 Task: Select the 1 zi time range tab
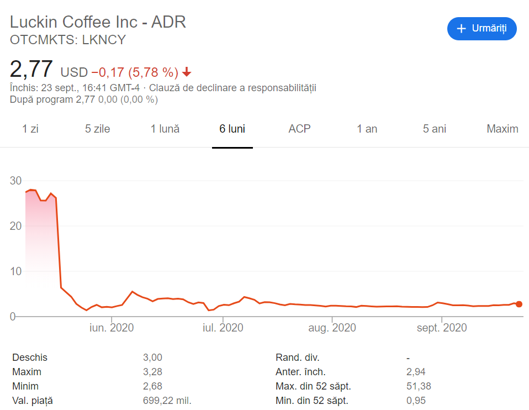point(30,129)
